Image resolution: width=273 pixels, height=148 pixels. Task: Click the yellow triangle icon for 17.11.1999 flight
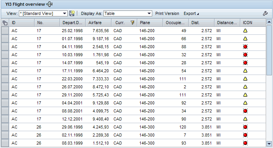245,71
